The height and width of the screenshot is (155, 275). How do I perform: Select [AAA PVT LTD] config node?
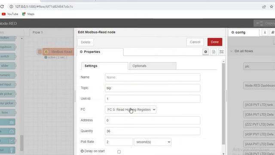(x=259, y=144)
